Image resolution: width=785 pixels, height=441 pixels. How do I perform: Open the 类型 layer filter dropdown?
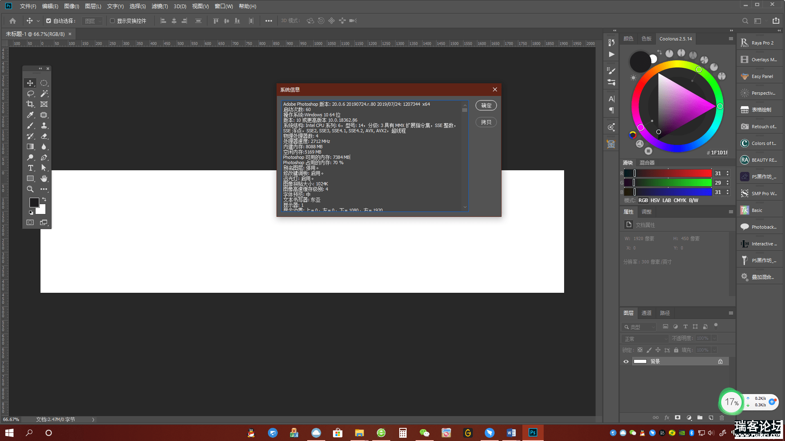coord(639,327)
